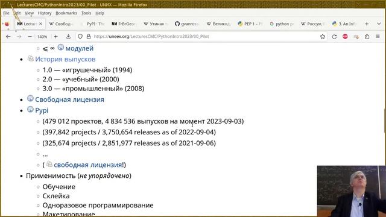Switch to the Россум Wikipedia tab
This screenshot has height=217, width=386.
coord(313,24)
